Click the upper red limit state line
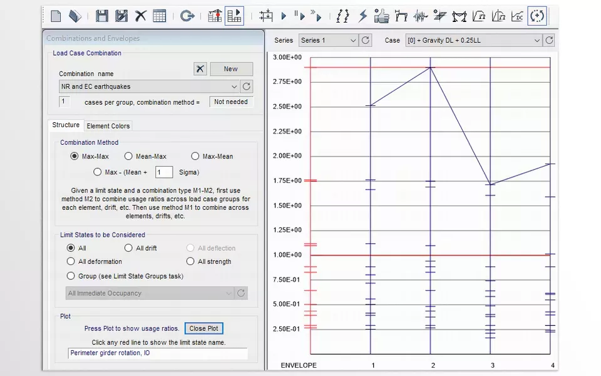The height and width of the screenshot is (376, 601). [x=430, y=67]
